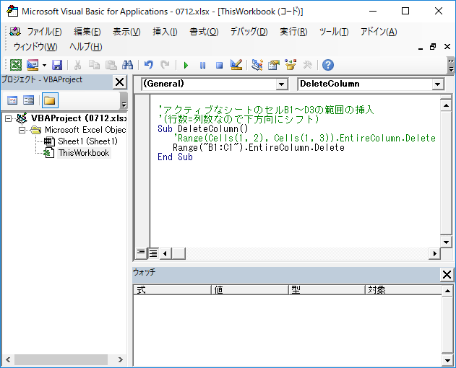Close the ウォッチ window pane
456x368 pixels.
[x=447, y=274]
